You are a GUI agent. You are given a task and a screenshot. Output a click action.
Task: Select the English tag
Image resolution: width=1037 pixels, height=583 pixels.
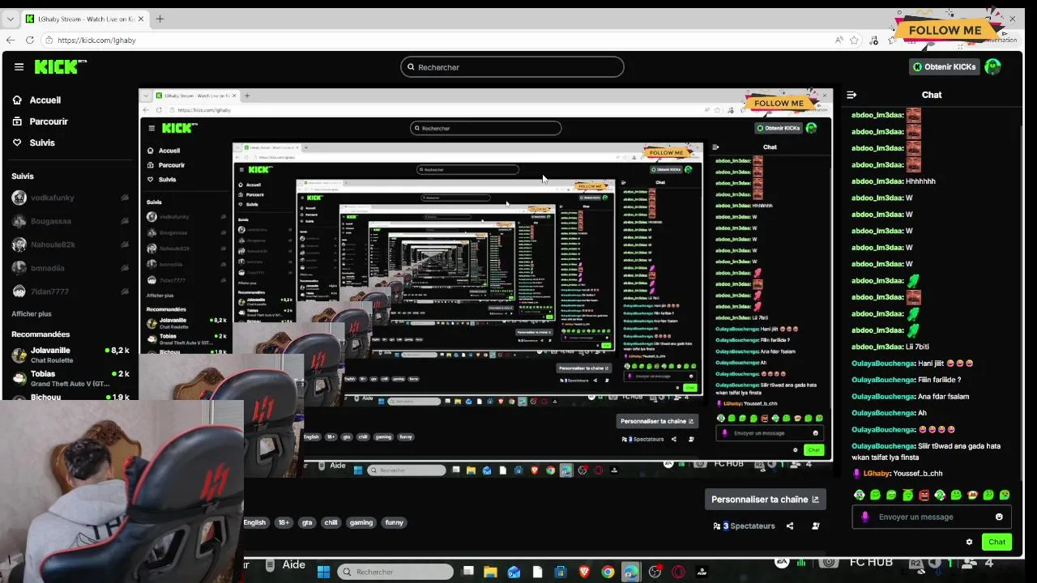(254, 522)
